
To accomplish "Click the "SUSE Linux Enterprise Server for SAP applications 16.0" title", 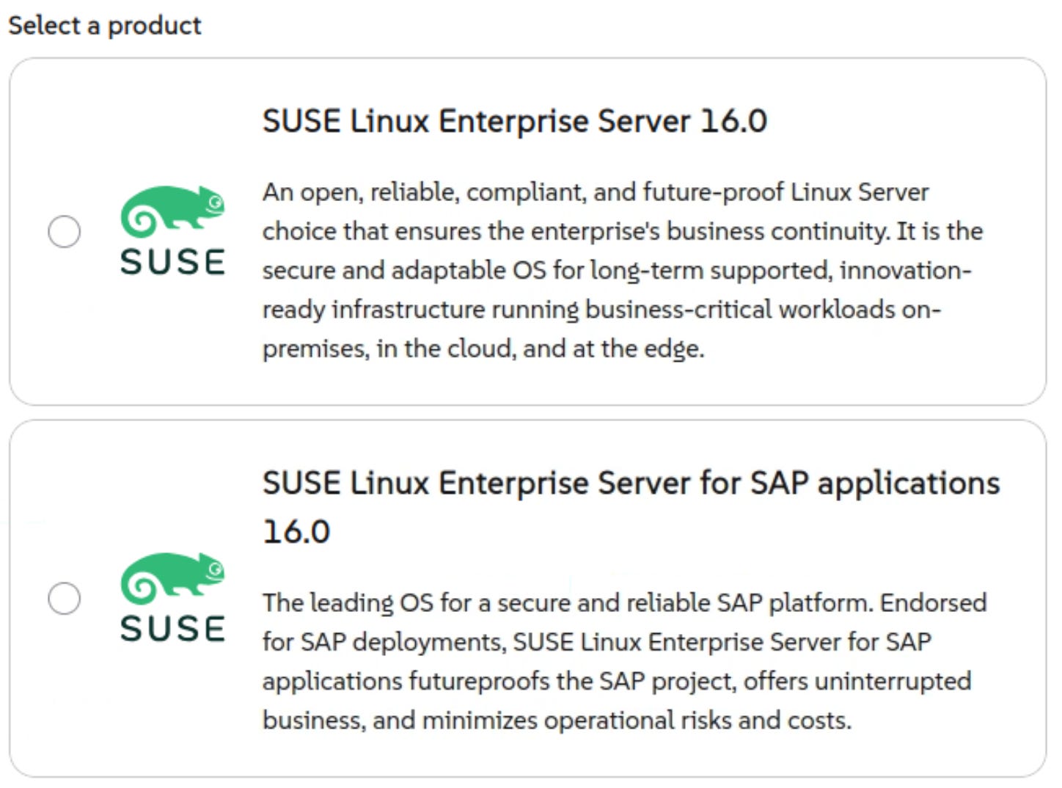I will 631,507.
